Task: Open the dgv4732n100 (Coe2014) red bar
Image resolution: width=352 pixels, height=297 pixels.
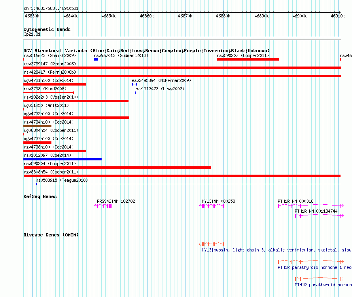Action: (x=76, y=118)
